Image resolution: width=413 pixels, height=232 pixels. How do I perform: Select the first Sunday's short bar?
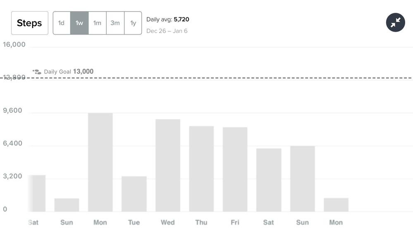(x=67, y=205)
